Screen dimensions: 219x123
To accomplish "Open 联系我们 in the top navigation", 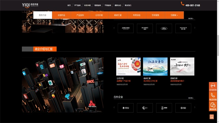I will point(128,5).
